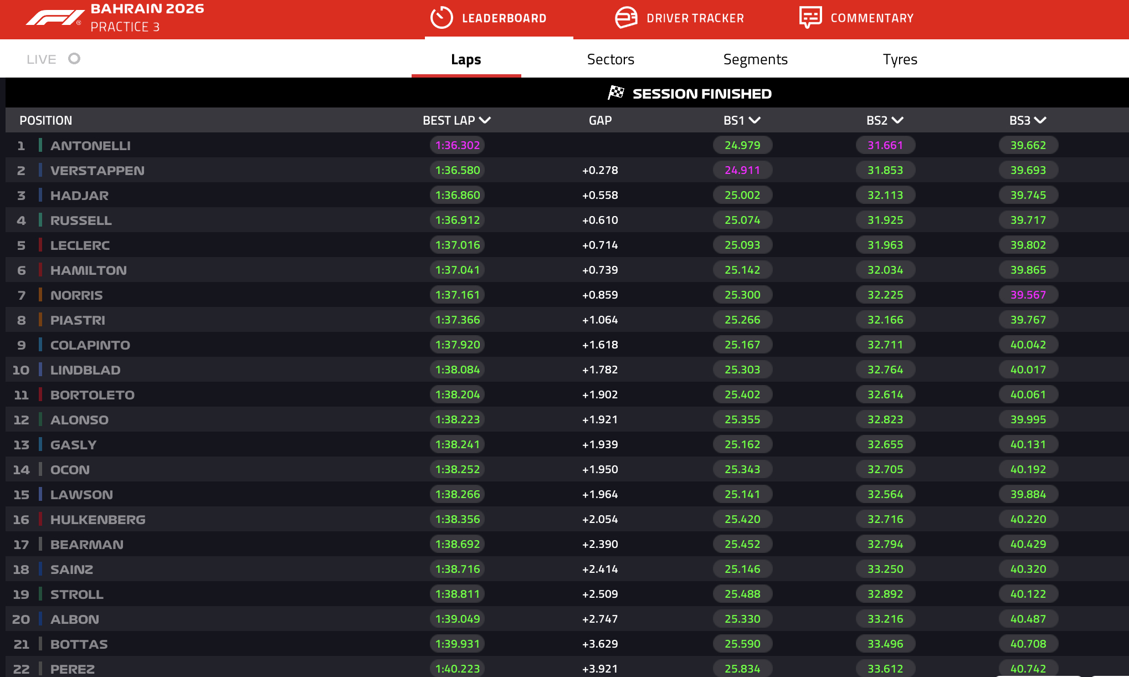Switch to the Segments tab
1129x677 pixels.
coord(755,59)
